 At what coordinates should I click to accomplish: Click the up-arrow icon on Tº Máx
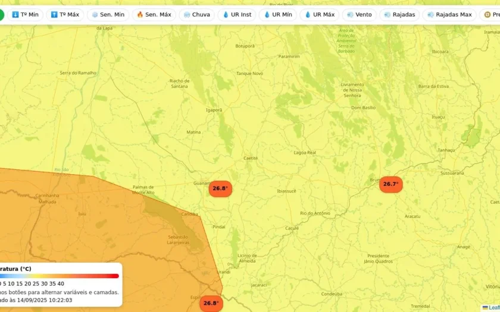(x=54, y=15)
